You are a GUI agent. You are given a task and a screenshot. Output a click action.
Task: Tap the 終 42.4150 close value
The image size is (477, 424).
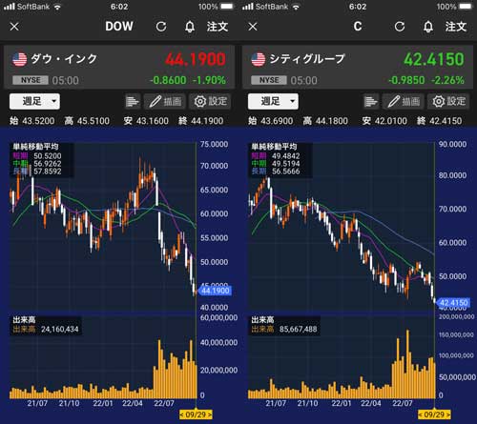pyautogui.click(x=440, y=121)
